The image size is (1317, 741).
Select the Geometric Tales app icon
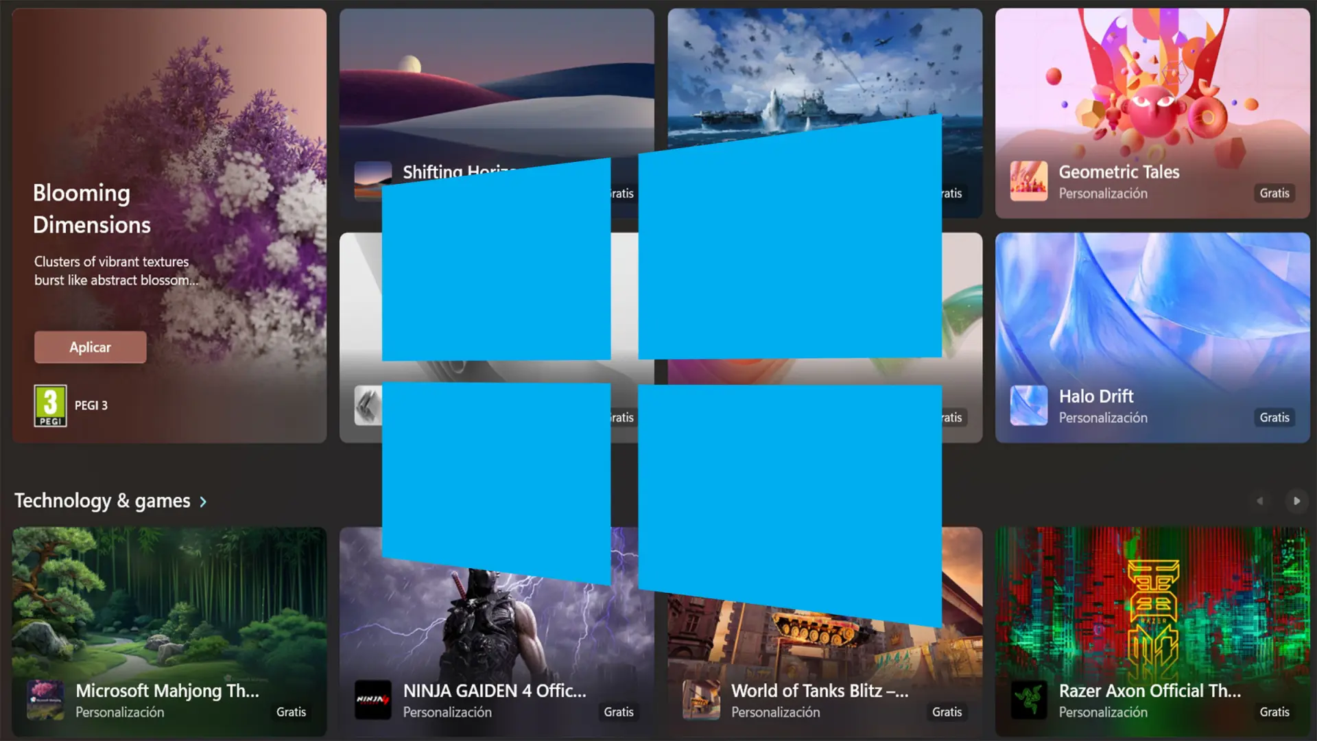point(1028,182)
